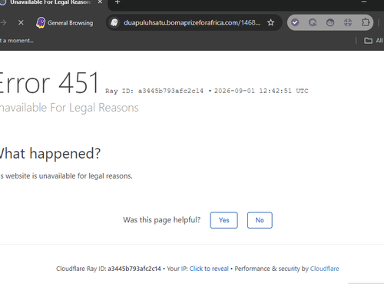Click to reveal your IP
Screen dimensions: 384x284
point(209,269)
